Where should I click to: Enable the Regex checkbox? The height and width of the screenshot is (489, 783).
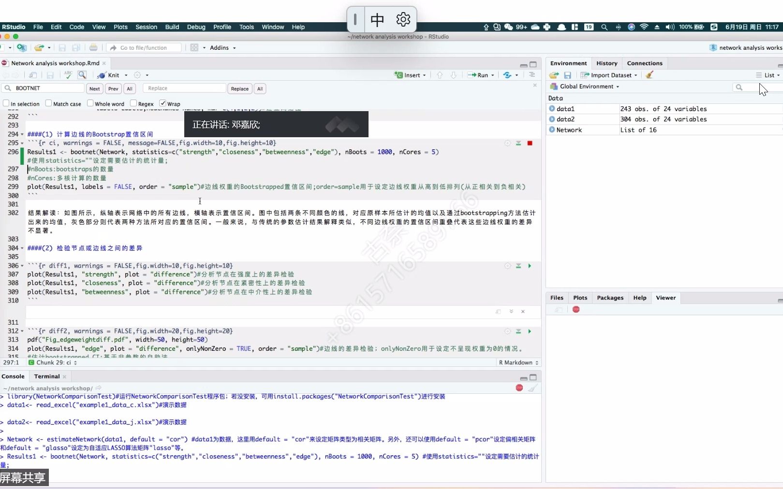point(133,103)
